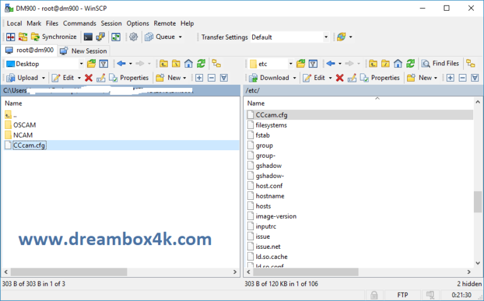Click the Compare Directories toolbar icon
The height and width of the screenshot is (301, 484).
11,37
